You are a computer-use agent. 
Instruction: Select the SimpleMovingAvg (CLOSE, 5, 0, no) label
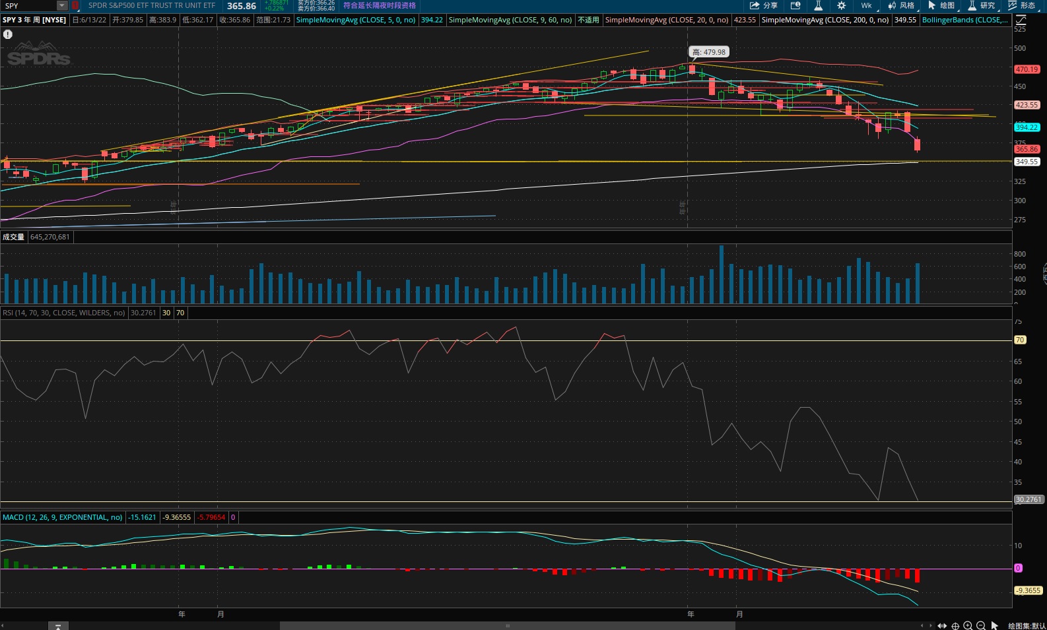click(x=356, y=20)
